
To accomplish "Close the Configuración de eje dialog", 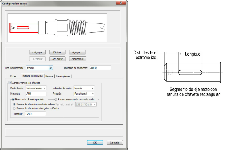I will (121, 2).
